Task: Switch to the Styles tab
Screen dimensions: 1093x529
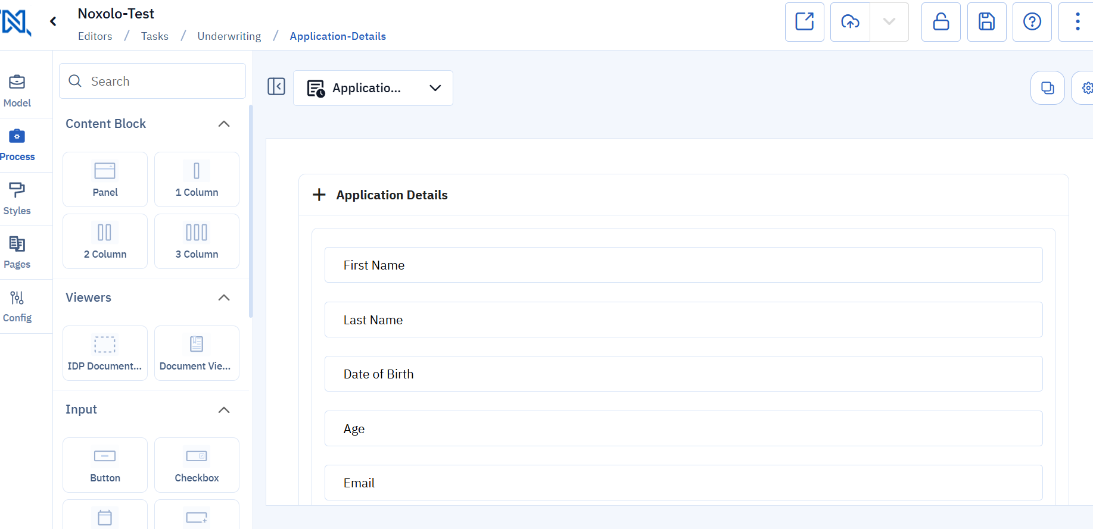Action: coord(17,199)
